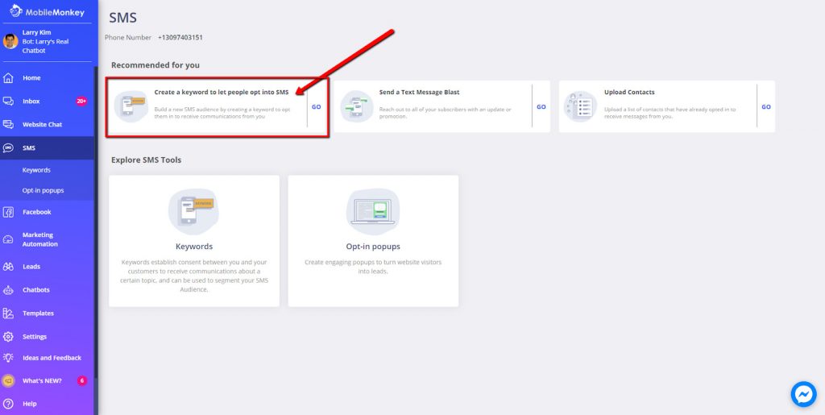Click the Home house icon
This screenshot has height=415, width=825.
tap(8, 78)
